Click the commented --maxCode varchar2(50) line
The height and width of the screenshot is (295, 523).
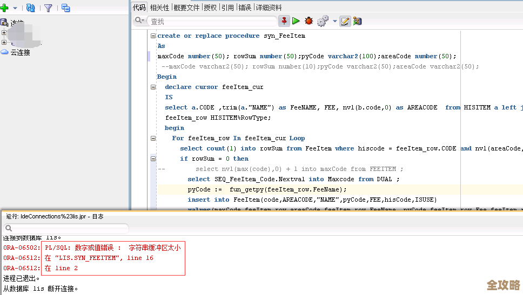pyautogui.click(x=320, y=66)
